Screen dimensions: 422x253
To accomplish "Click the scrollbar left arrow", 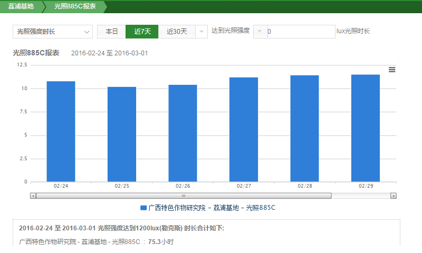I will [33, 196].
